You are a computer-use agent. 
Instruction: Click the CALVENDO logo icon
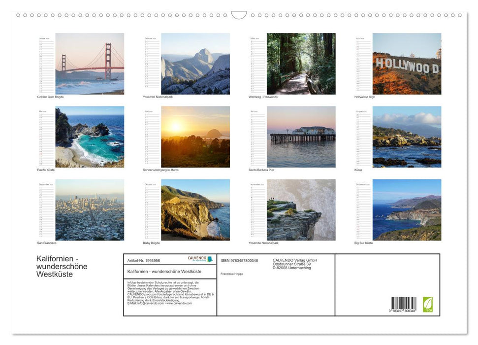click(209, 260)
